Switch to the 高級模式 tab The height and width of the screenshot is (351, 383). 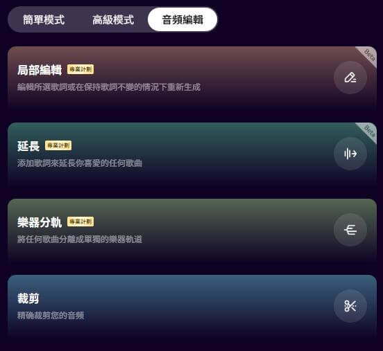coord(113,20)
